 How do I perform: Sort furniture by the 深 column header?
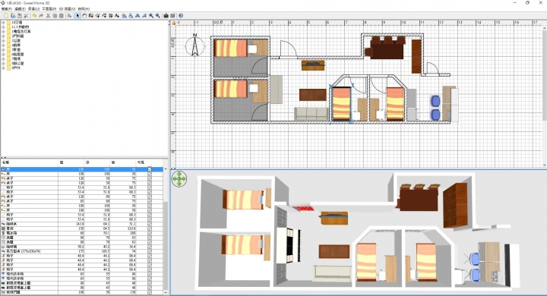(98, 163)
